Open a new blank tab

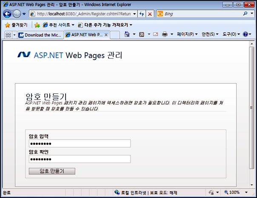click(x=115, y=35)
